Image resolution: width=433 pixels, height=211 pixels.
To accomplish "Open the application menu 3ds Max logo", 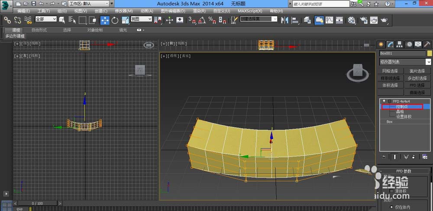I will pos(6,6).
